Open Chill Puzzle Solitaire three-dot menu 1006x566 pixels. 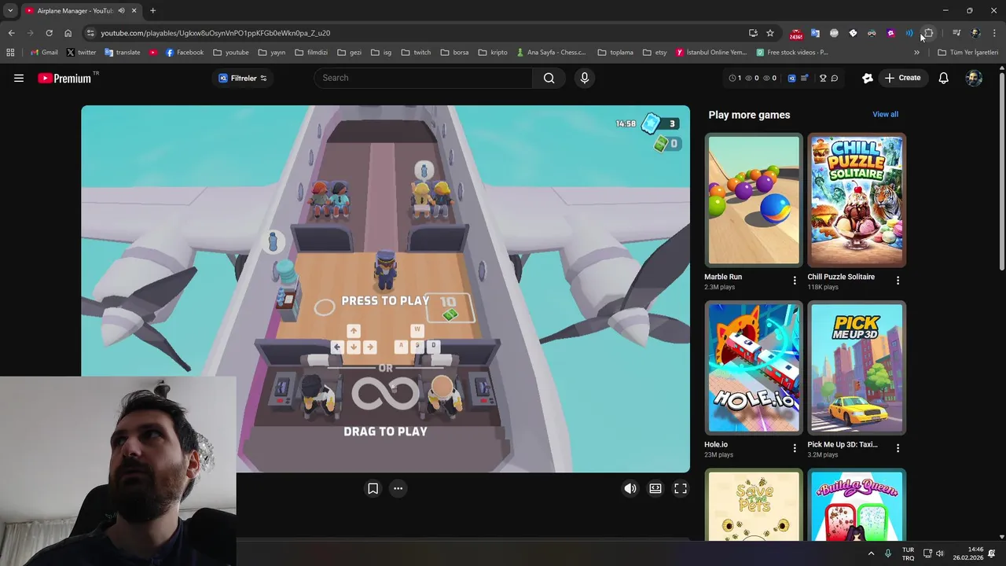click(898, 281)
